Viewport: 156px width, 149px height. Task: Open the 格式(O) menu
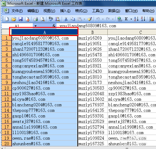(x=81, y=11)
